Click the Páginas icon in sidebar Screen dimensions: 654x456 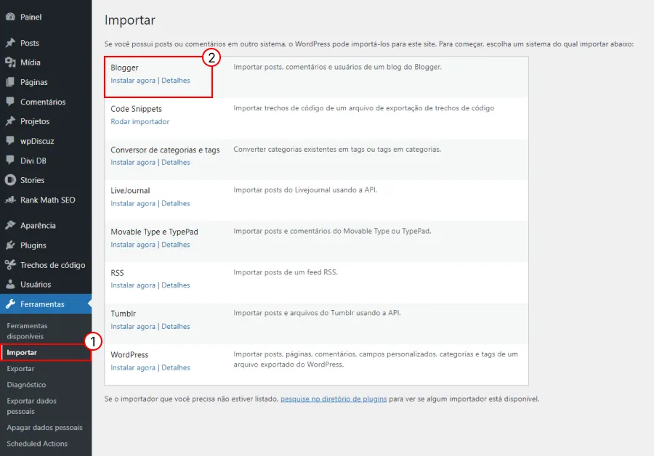pyautogui.click(x=10, y=83)
